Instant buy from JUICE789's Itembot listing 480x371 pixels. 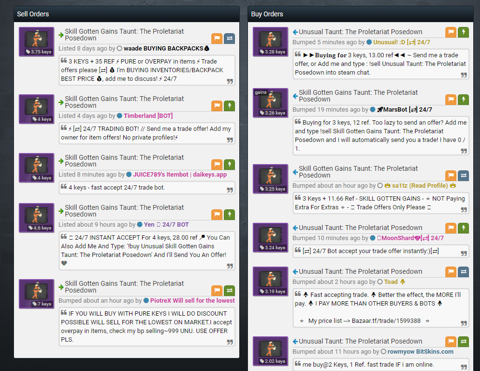point(229,165)
